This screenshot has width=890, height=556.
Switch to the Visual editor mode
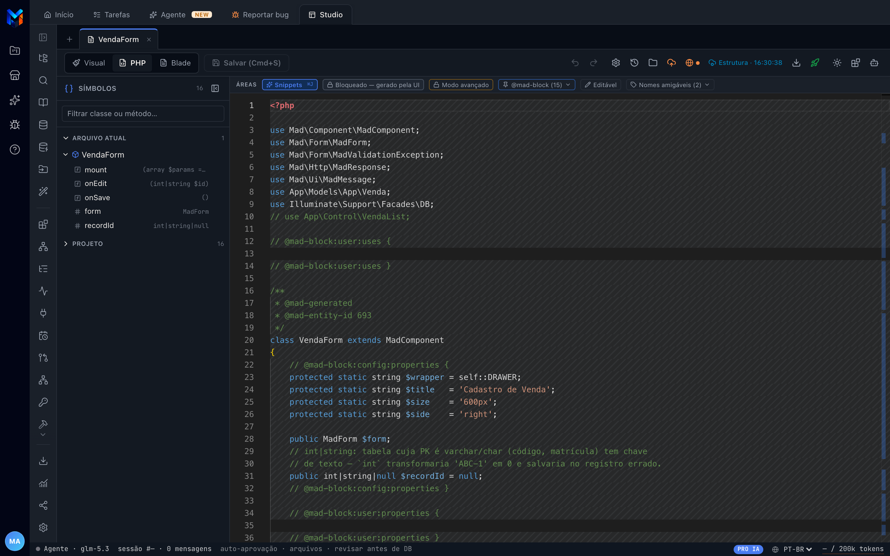[89, 63]
